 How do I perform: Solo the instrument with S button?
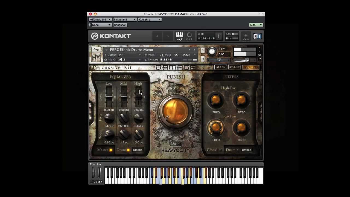pyautogui.click(x=202, y=50)
